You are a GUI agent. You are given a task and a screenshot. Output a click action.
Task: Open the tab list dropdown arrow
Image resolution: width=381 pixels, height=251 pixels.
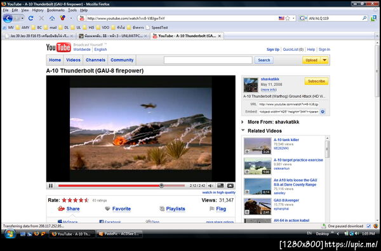377,36
